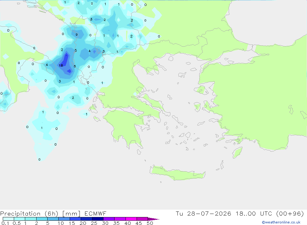Click the 10–15 mm legend swatch
This screenshot has height=225, width=307.
64,219
